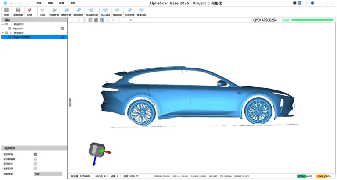Collapse the 网格文件 tree node

pos(3,32)
